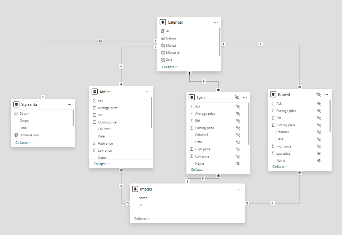Open Aktier table more options menu
Screen dimensions: 342x235
coord(148,92)
